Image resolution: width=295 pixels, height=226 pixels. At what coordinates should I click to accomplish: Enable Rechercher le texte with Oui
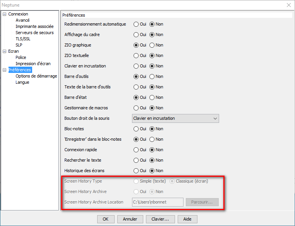(x=140, y=160)
